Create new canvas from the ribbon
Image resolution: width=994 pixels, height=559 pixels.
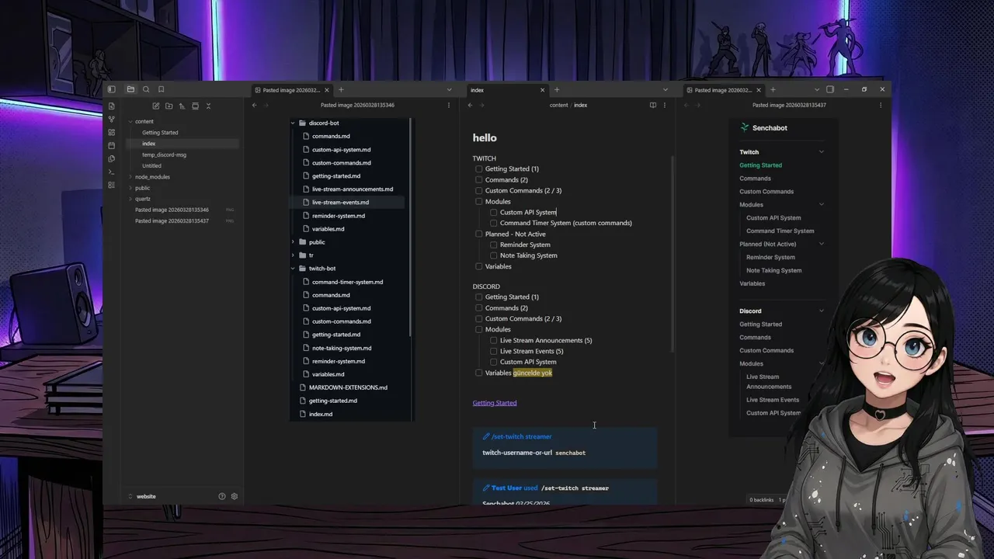(x=112, y=132)
